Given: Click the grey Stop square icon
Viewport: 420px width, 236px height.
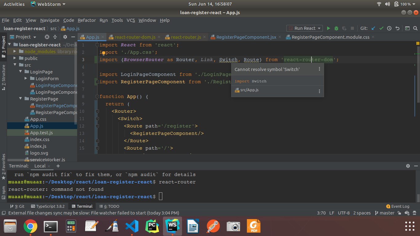Looking at the screenshot, I should 352,28.
